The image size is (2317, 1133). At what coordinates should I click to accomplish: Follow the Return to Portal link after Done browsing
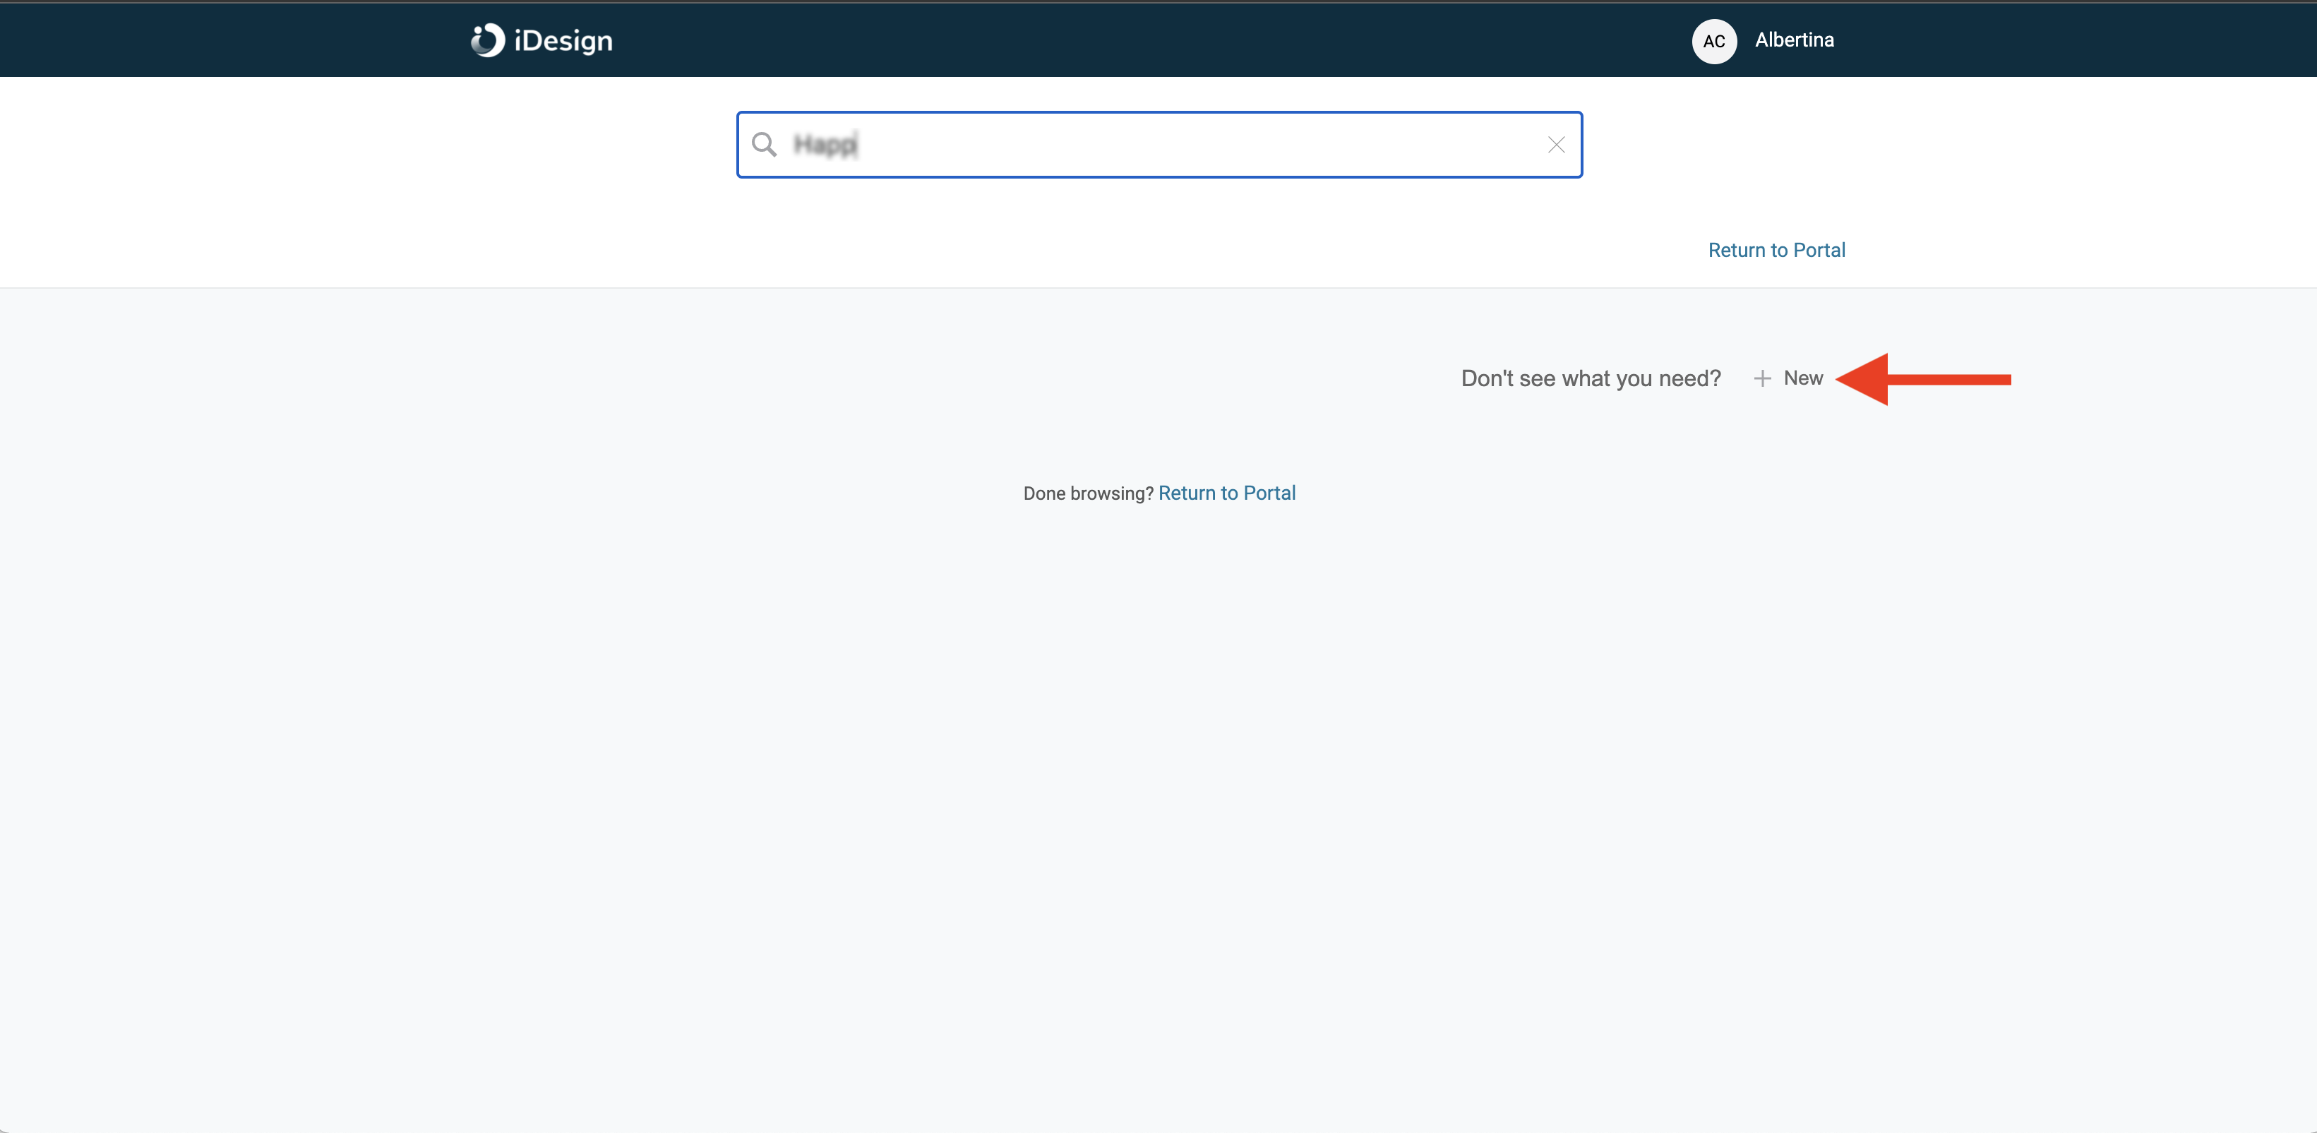point(1226,493)
